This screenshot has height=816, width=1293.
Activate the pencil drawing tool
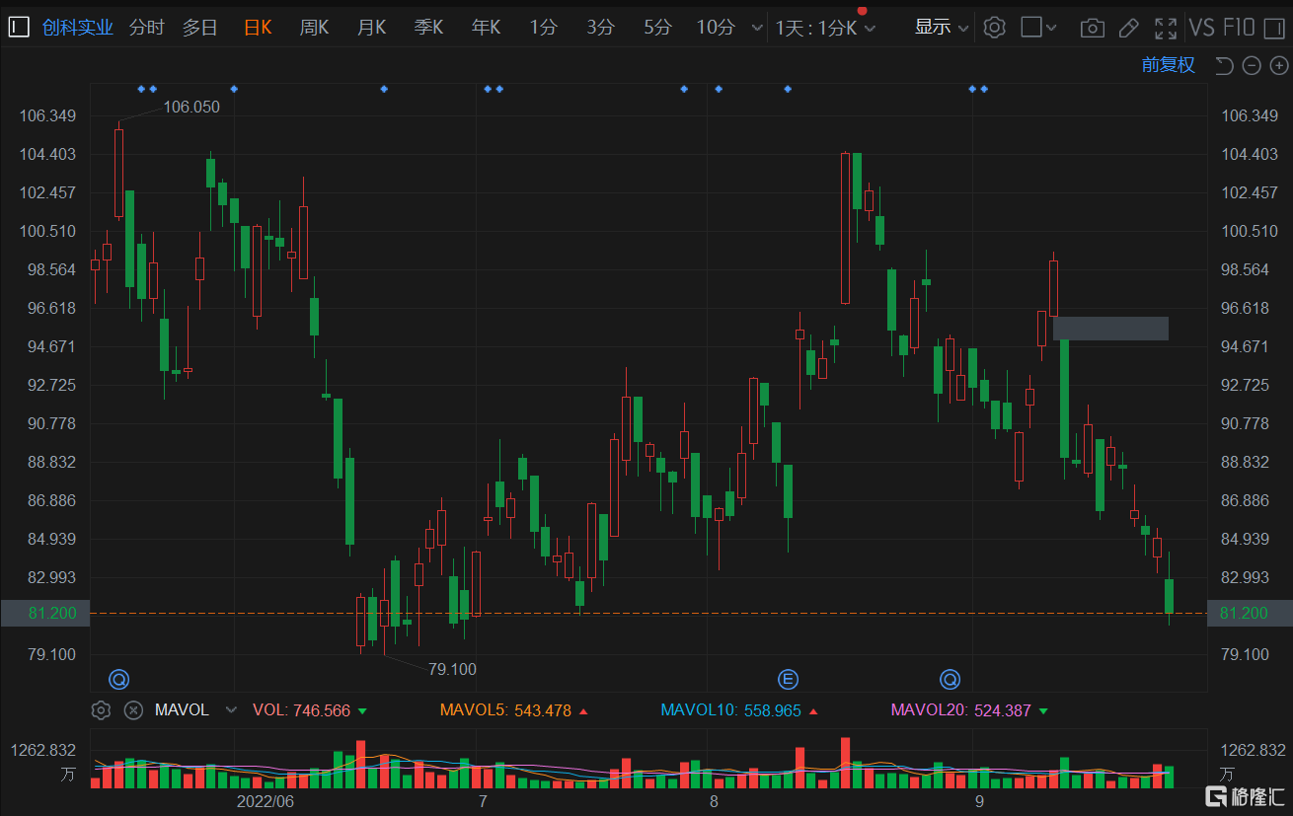[x=1129, y=28]
